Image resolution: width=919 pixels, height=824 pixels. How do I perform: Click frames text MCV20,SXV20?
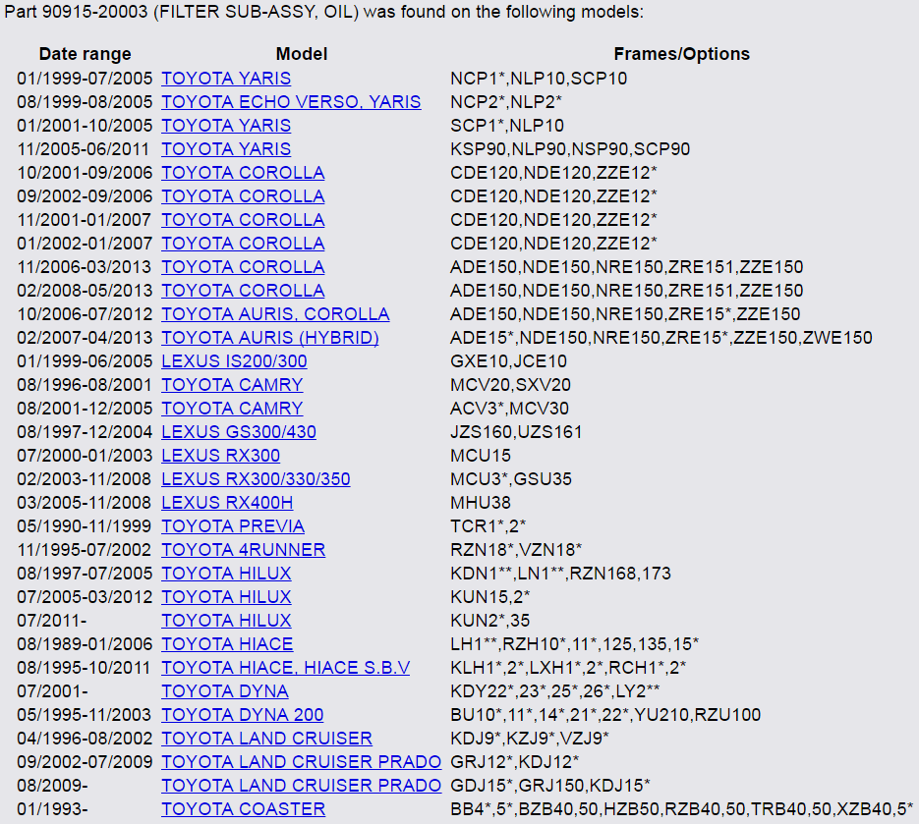click(510, 385)
